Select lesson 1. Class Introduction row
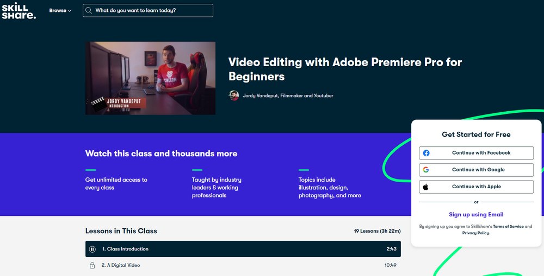Screen dimensions: 544x276 pos(243,249)
